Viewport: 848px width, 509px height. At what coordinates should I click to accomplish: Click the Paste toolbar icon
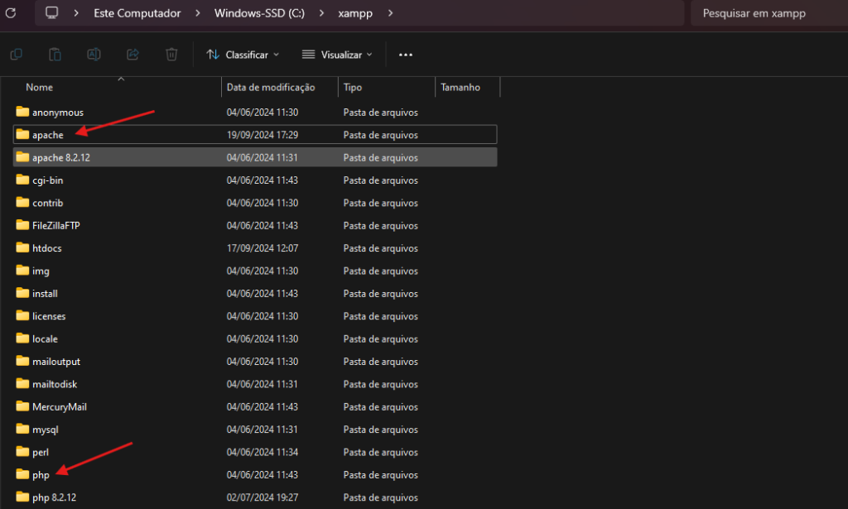(x=55, y=55)
